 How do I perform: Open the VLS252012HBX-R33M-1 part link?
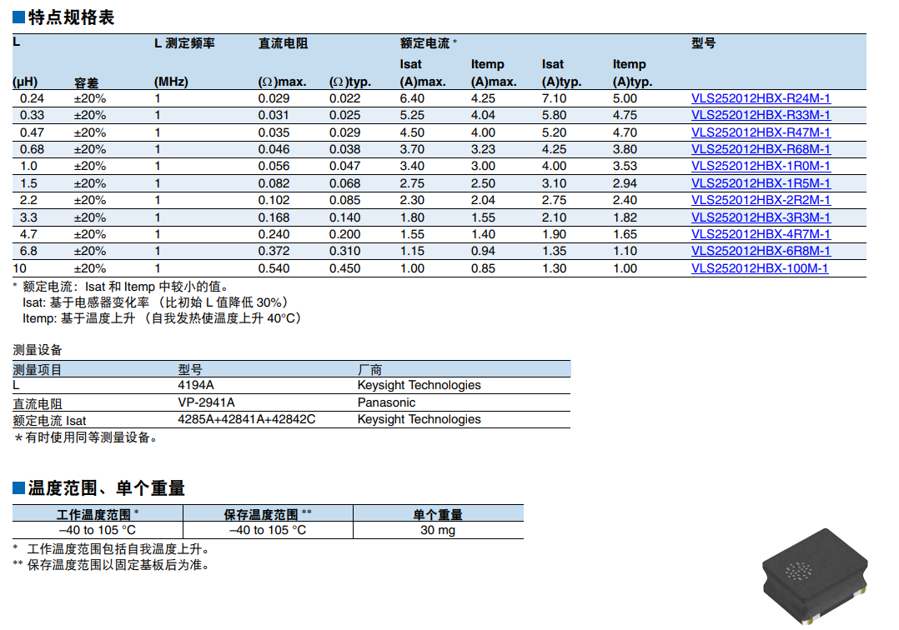761,115
